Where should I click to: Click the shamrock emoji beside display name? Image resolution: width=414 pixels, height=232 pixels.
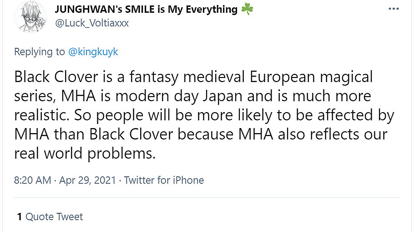(x=247, y=9)
